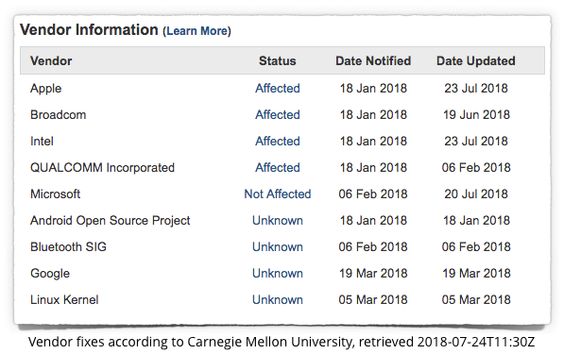564x354 pixels.
Task: Click the Status column header
Action: coord(278,60)
